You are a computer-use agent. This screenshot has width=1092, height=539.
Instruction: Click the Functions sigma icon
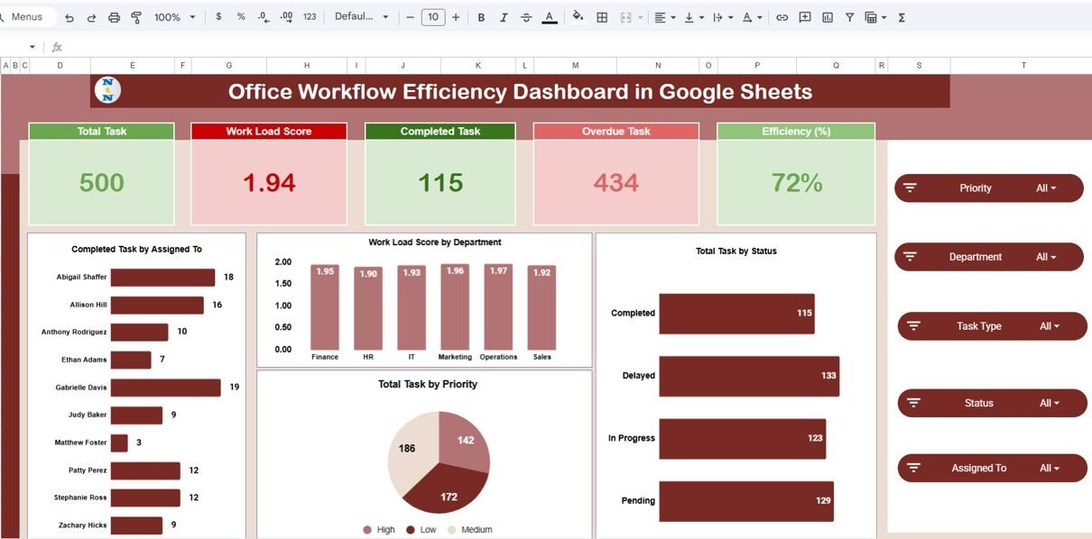pos(902,17)
